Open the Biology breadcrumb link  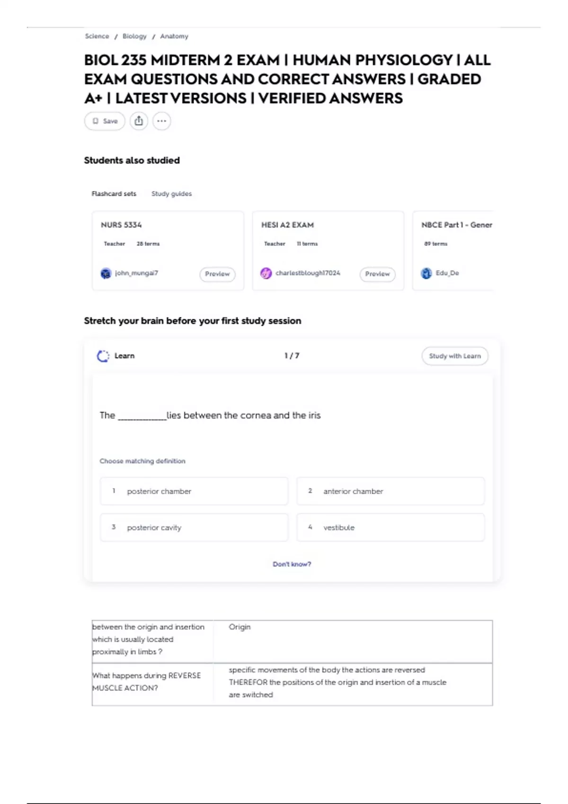click(x=134, y=36)
